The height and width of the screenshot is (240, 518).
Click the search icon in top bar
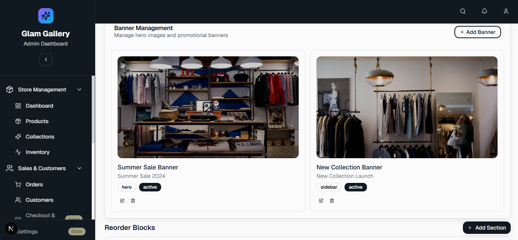tap(463, 12)
